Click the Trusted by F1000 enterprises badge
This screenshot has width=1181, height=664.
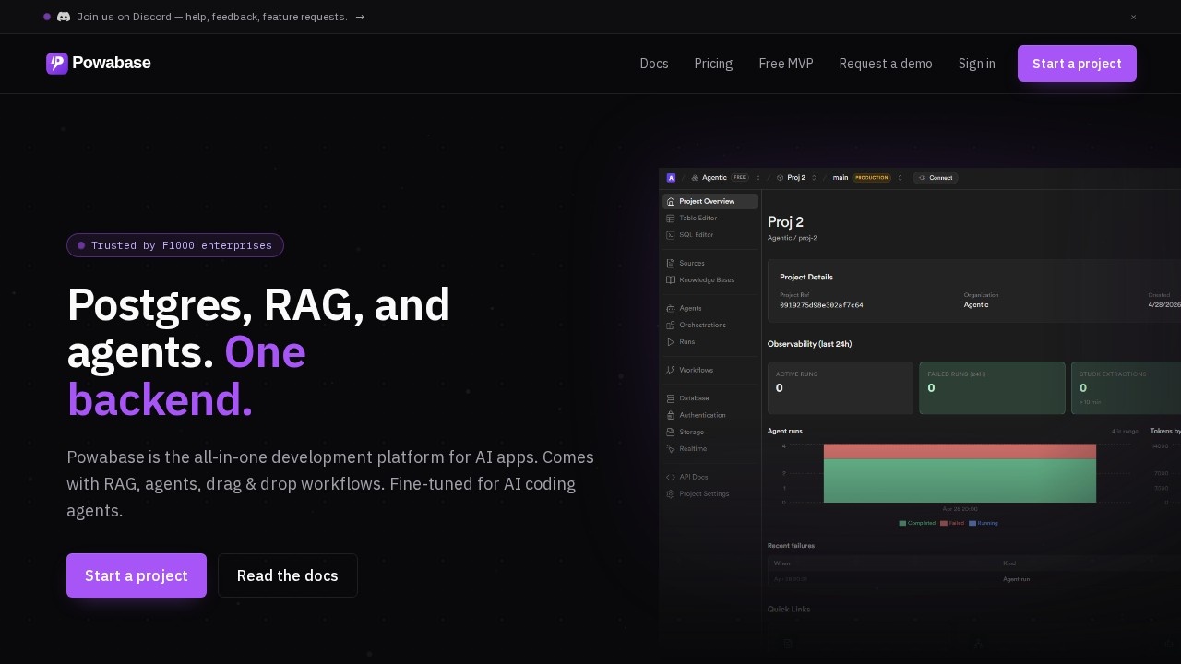tap(175, 245)
